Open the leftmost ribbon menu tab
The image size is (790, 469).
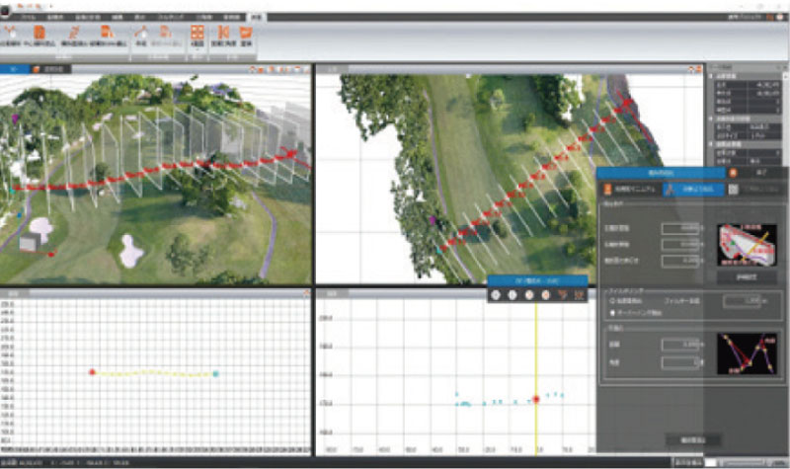pyautogui.click(x=28, y=17)
